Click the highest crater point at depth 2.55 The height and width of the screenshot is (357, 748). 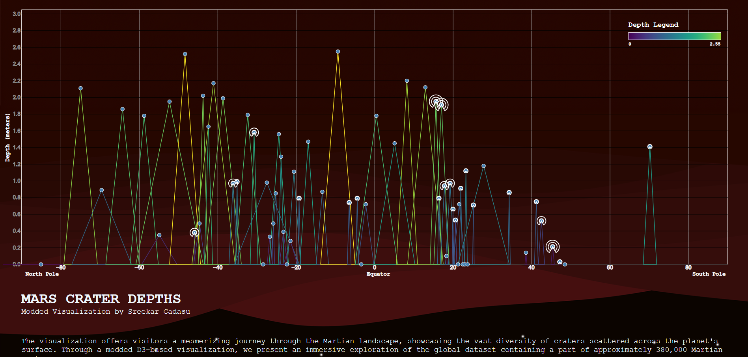click(x=338, y=52)
